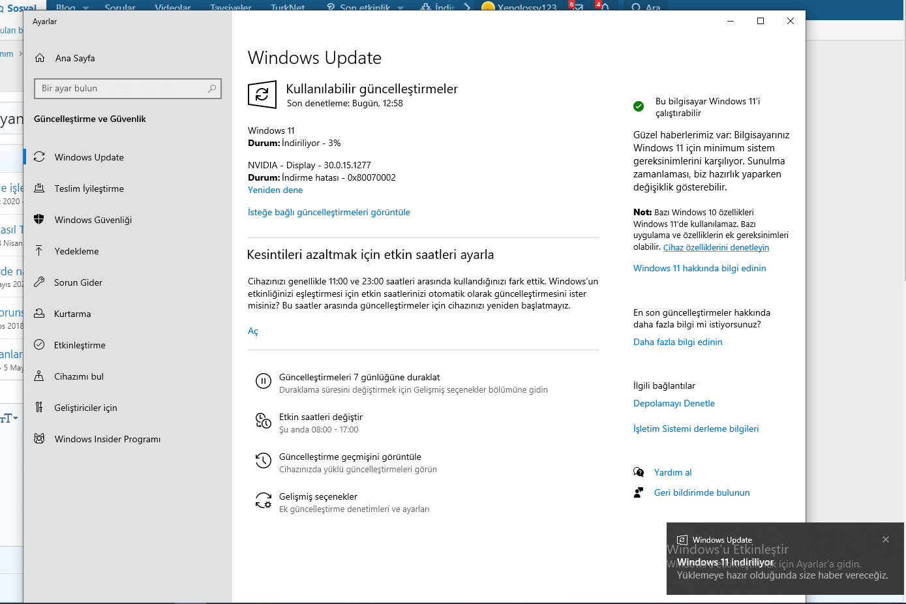The width and height of the screenshot is (906, 604).
Task: Minimize the Ayarlar settings window
Action: 731,21
